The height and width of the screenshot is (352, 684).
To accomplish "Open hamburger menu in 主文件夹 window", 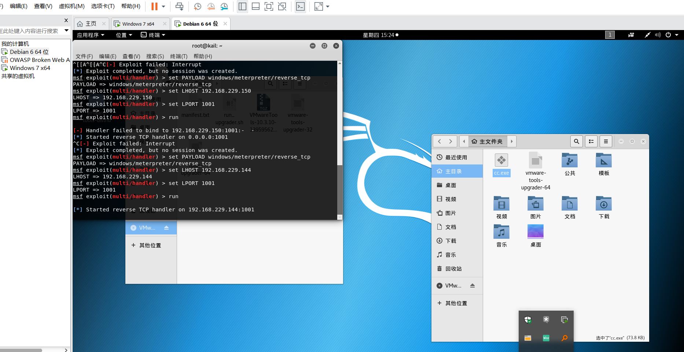I will [x=606, y=141].
